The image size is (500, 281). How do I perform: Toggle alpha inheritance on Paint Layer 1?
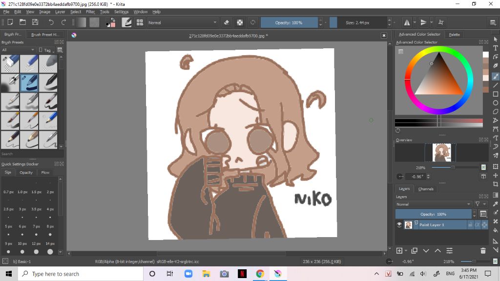click(x=478, y=224)
